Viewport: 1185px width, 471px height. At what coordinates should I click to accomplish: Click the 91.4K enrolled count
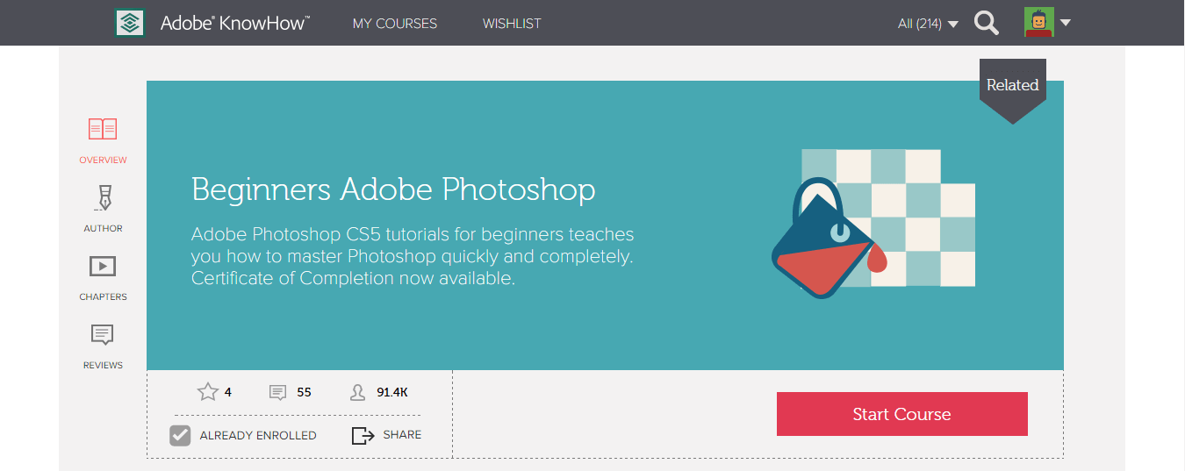(392, 392)
